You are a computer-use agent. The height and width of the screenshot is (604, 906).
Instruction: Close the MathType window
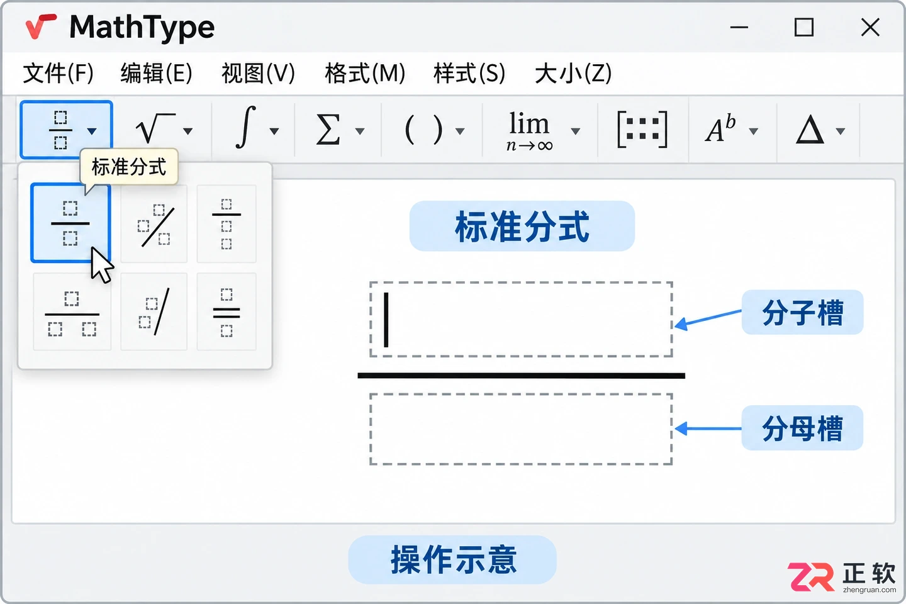coord(870,27)
